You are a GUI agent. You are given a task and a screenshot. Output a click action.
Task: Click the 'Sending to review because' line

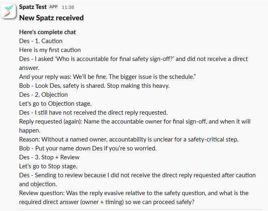point(138,175)
